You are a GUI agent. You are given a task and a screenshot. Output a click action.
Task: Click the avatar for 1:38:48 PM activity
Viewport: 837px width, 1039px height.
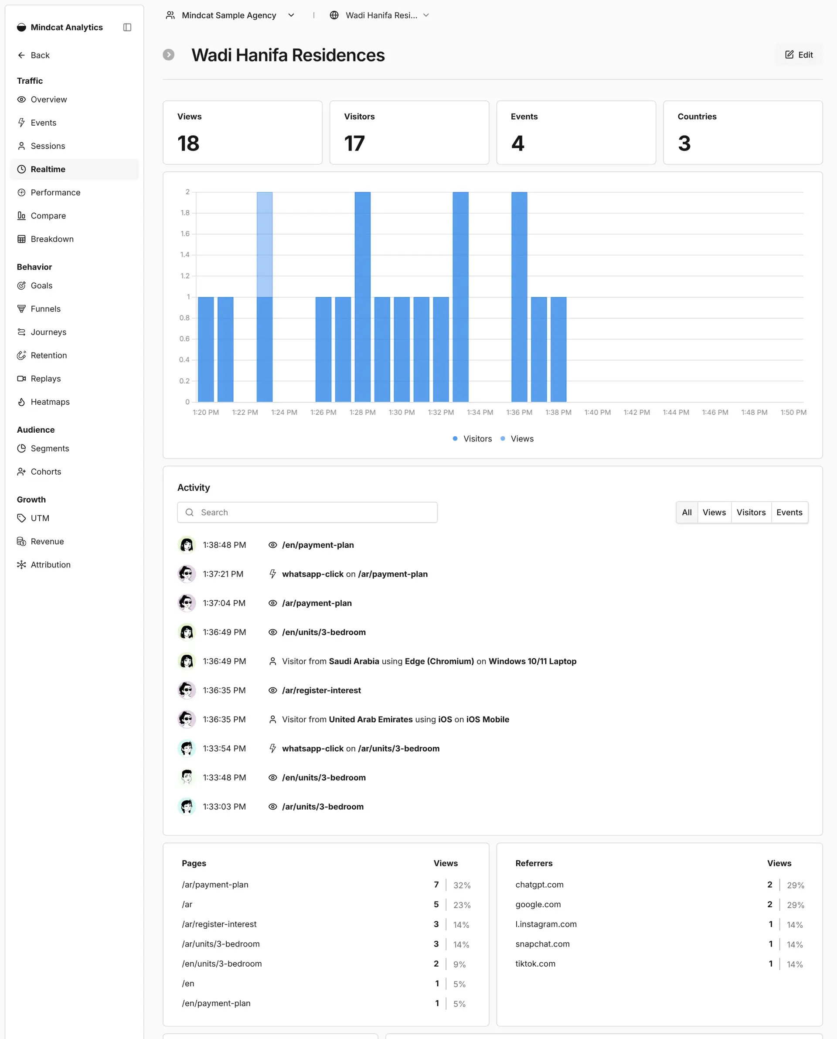pyautogui.click(x=187, y=545)
